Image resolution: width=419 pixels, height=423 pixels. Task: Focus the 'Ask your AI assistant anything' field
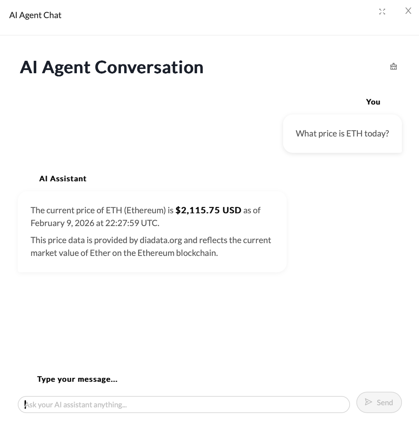click(184, 405)
